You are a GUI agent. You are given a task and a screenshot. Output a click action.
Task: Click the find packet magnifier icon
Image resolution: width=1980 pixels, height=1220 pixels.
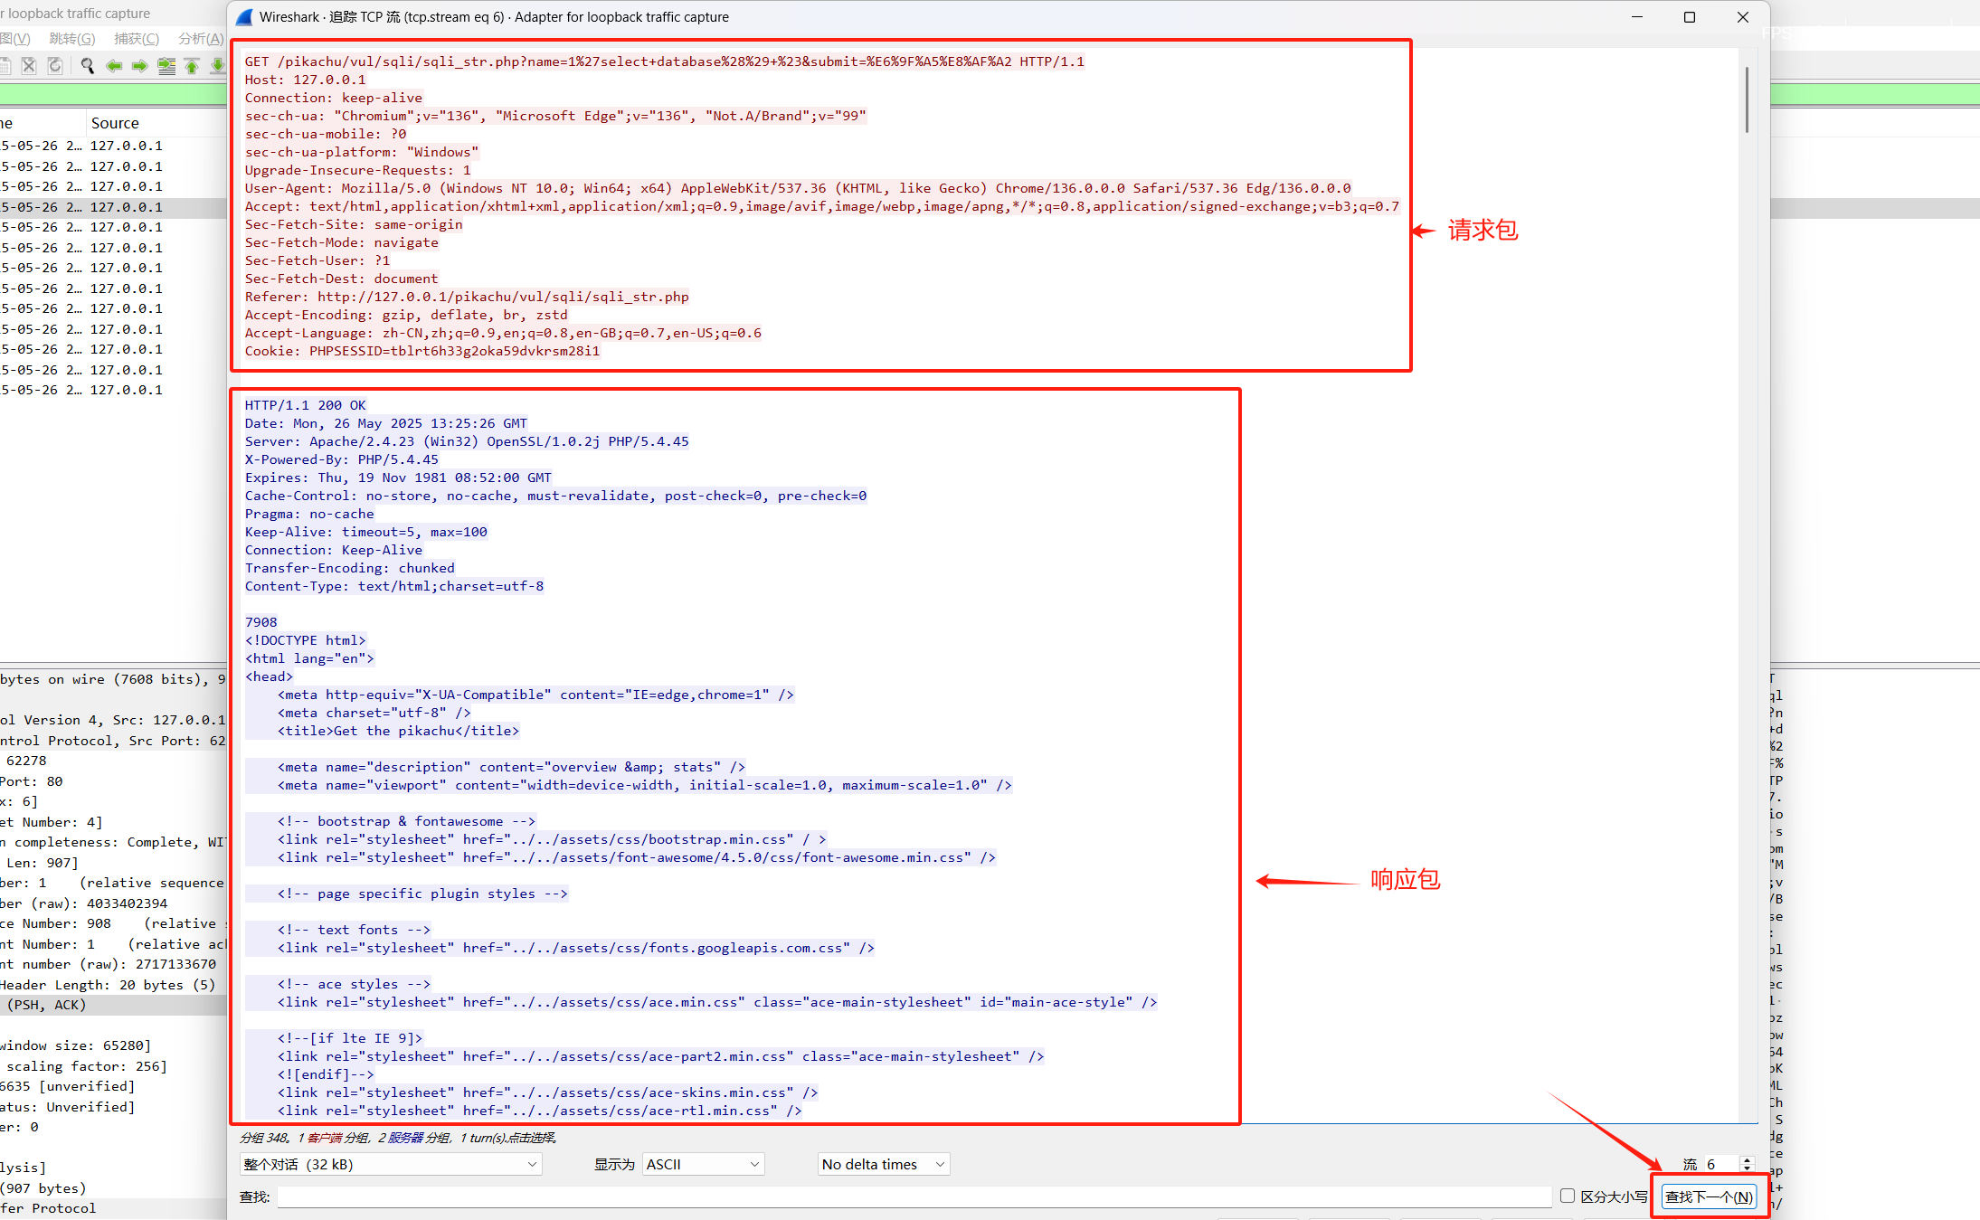pyautogui.click(x=87, y=65)
